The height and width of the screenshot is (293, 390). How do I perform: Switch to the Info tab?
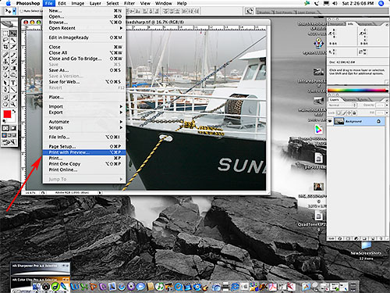pos(350,23)
